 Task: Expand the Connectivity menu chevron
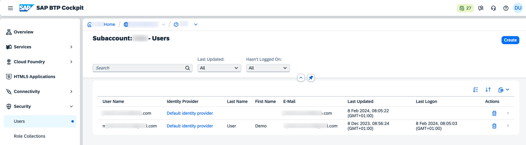[x=71, y=92]
